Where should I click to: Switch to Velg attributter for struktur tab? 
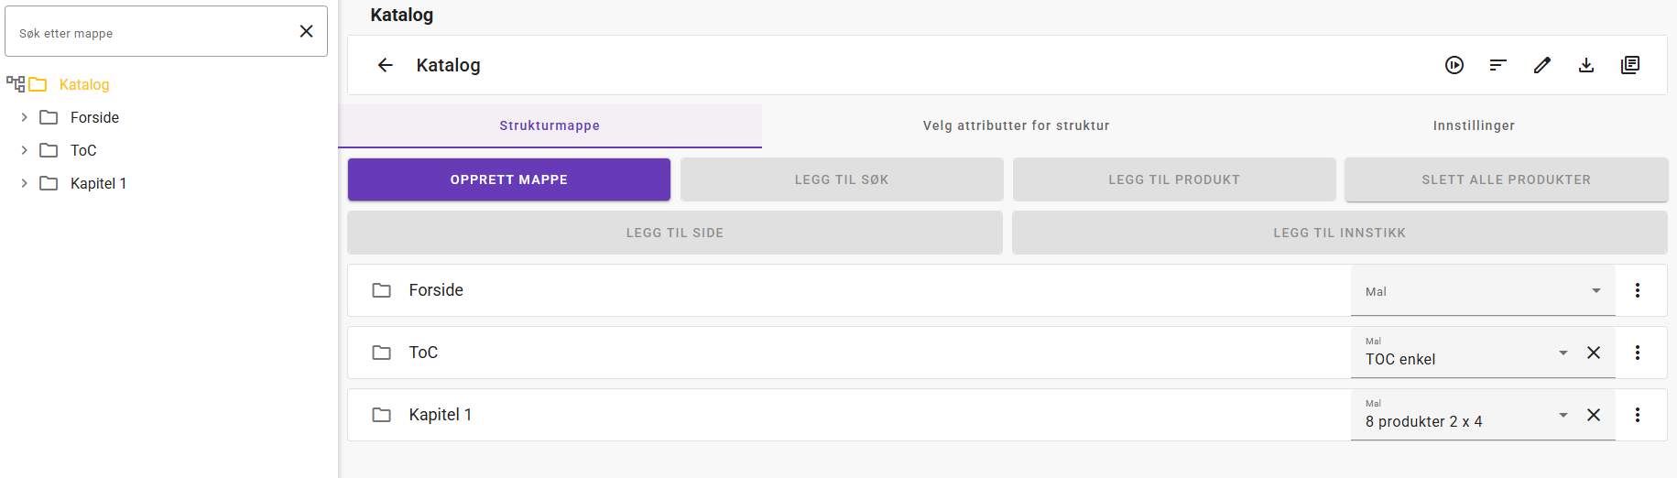point(1016,125)
